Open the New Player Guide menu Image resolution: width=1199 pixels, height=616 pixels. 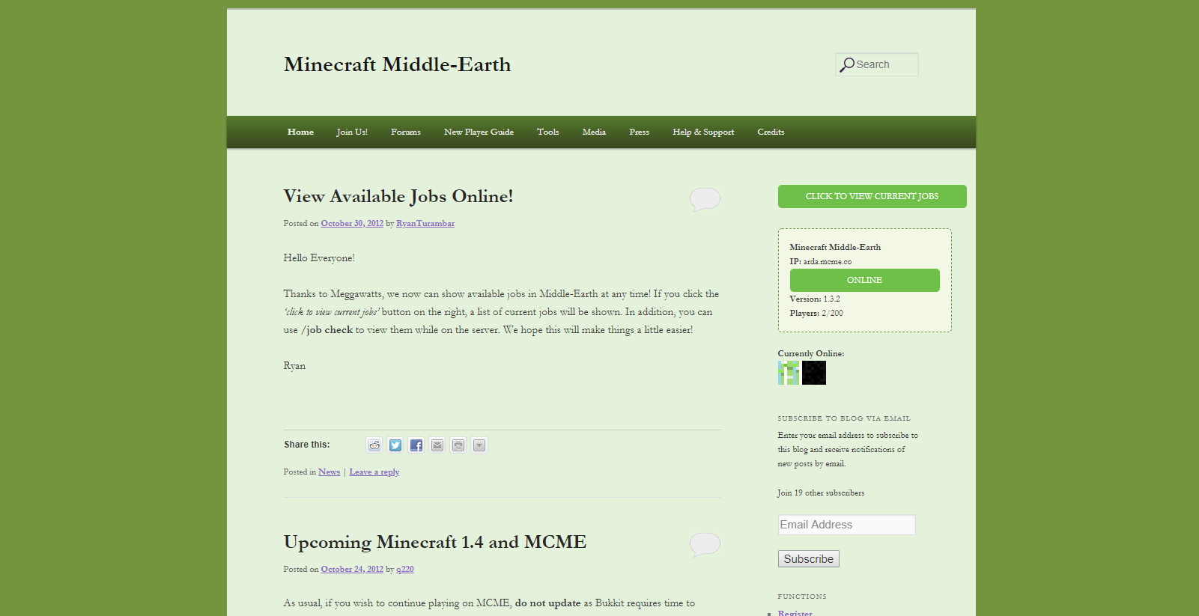pos(479,132)
